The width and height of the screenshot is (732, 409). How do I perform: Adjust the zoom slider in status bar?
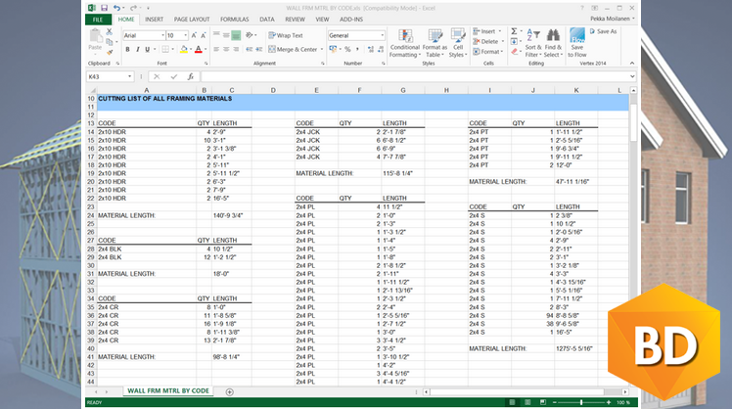(x=581, y=402)
